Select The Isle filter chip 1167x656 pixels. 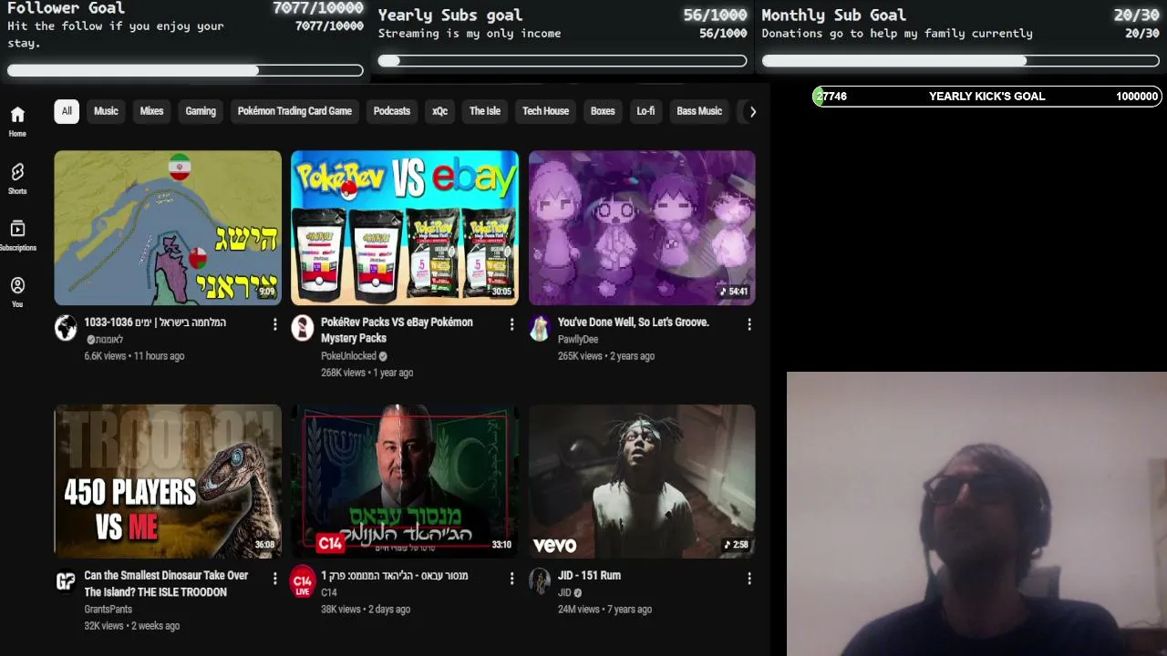point(485,111)
